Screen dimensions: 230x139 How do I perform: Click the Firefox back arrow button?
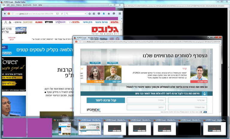point(4,14)
